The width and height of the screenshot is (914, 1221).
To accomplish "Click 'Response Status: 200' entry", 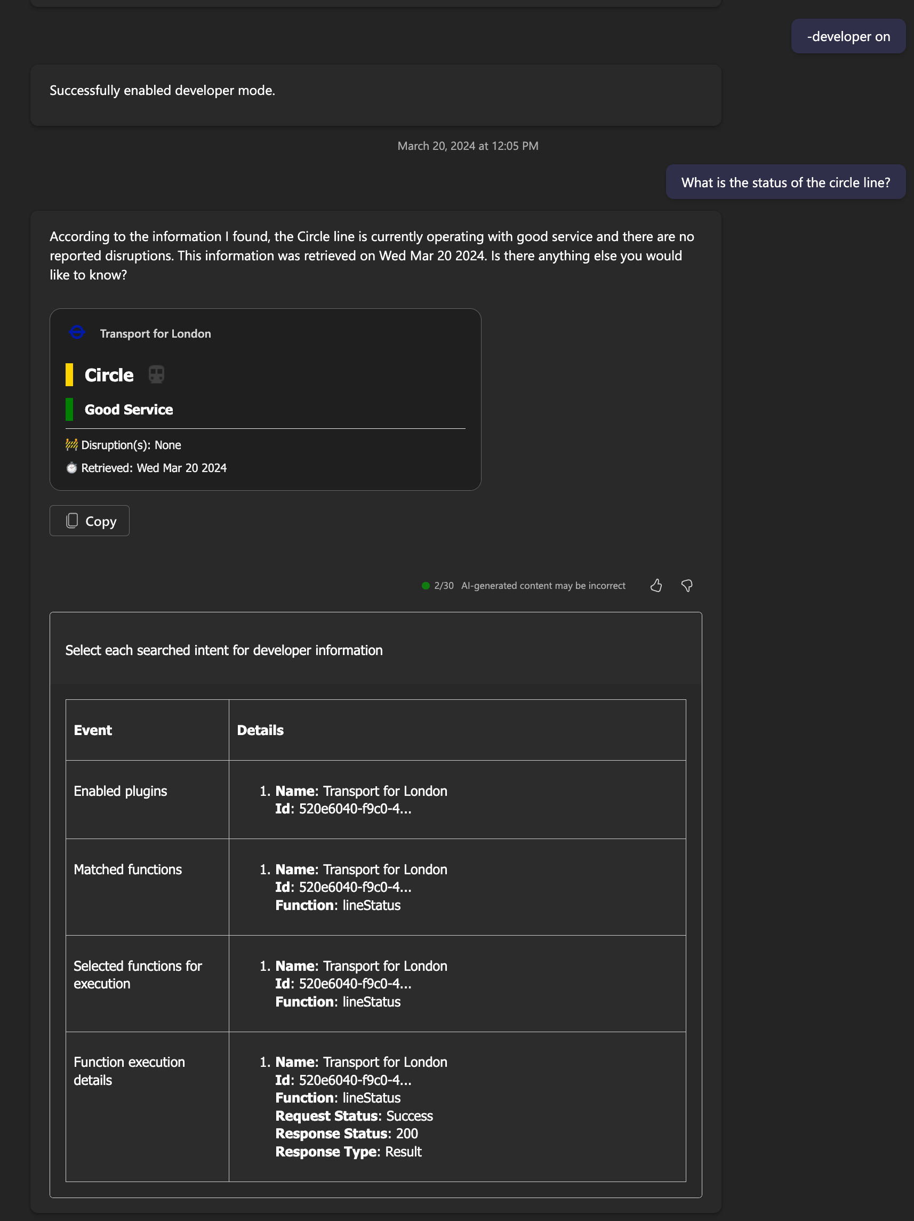I will click(347, 1133).
